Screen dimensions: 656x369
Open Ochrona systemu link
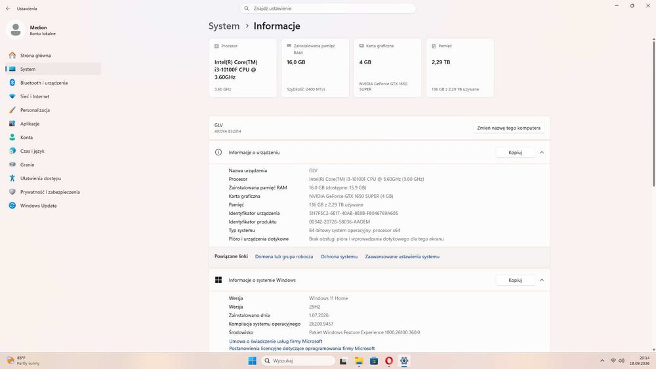click(x=339, y=256)
